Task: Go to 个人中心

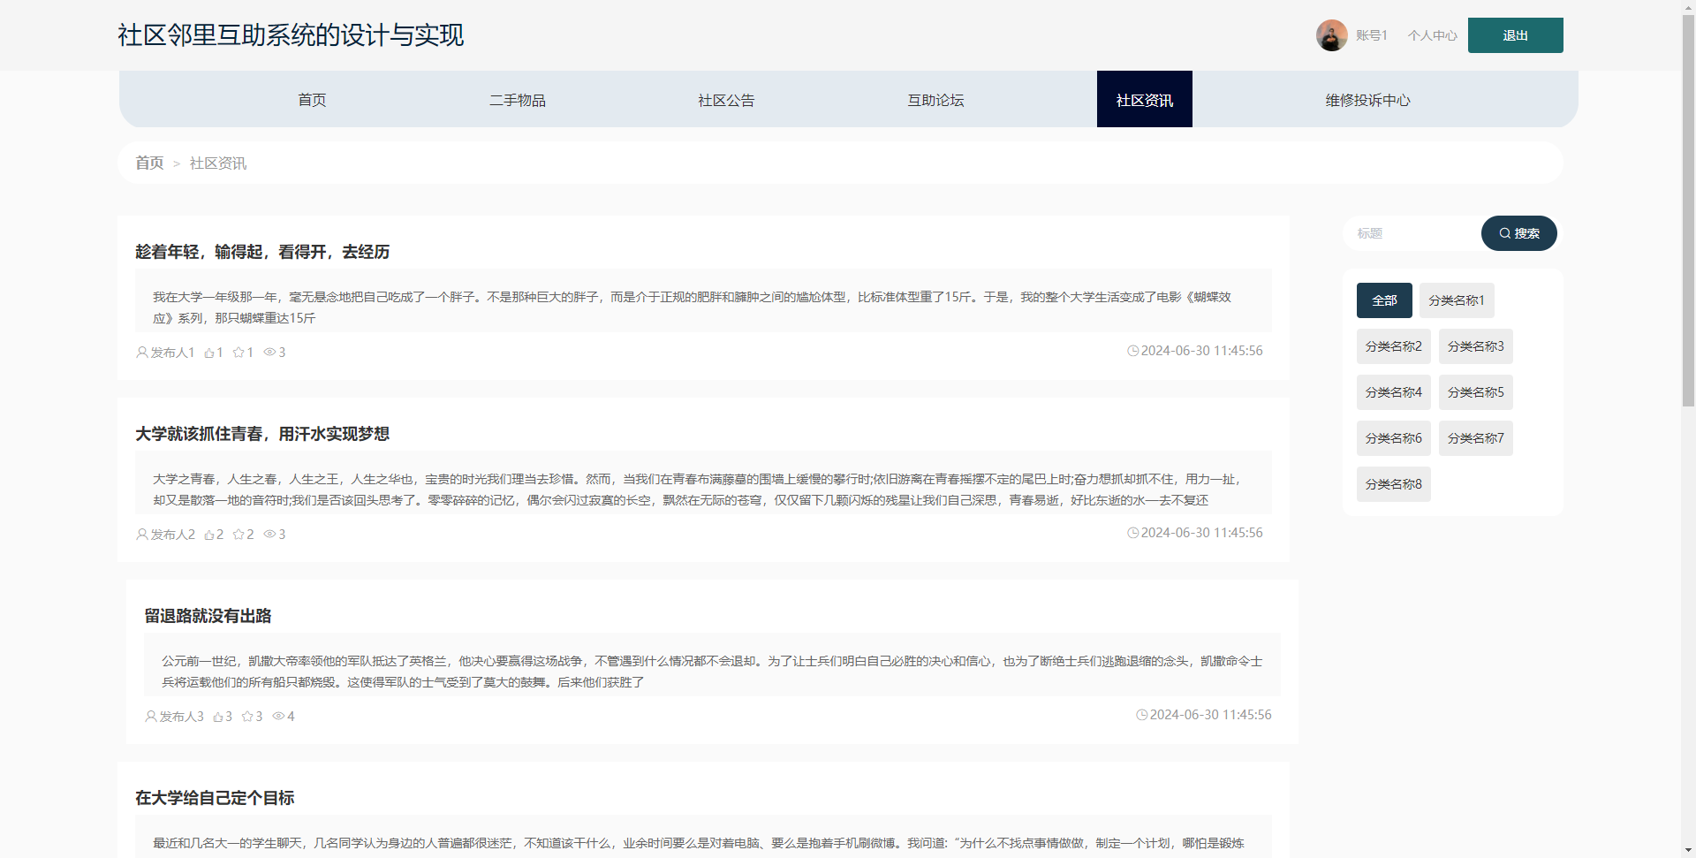Action: click(x=1432, y=35)
